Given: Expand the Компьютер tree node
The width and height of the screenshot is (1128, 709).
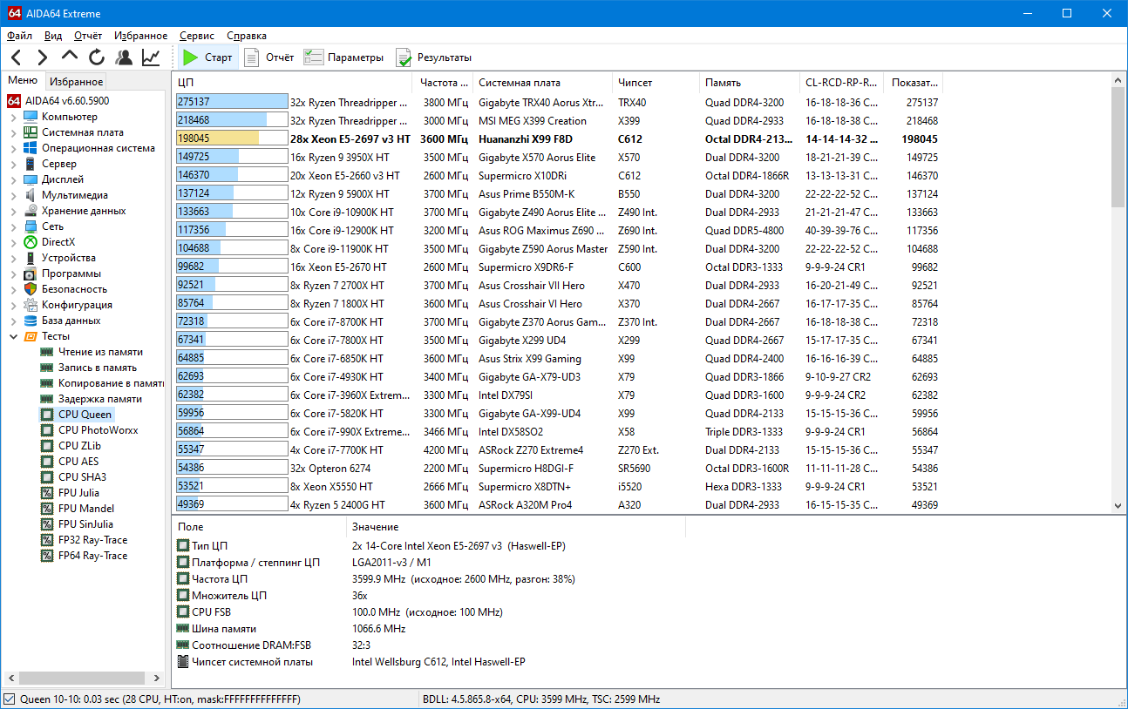Looking at the screenshot, I should (13, 117).
